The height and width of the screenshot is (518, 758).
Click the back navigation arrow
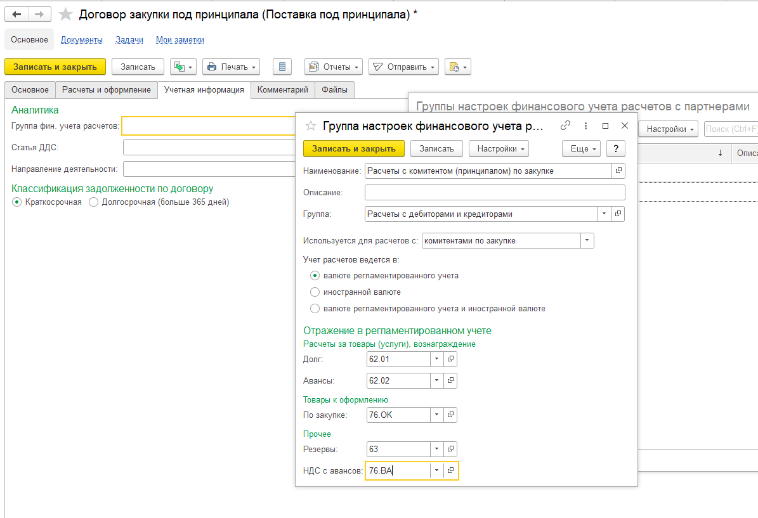[17, 14]
